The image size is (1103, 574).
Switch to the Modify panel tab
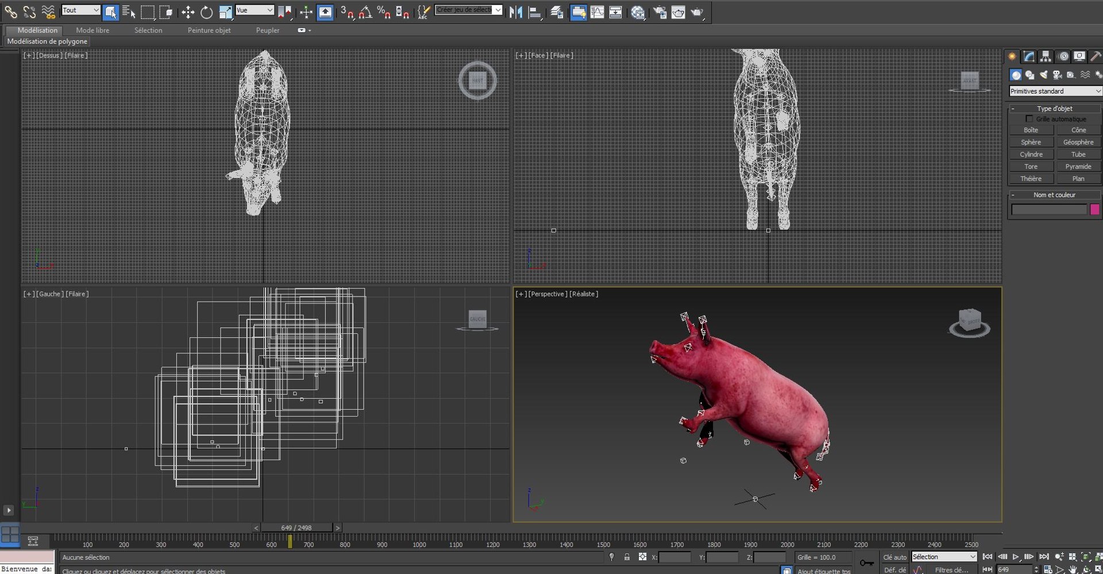click(1029, 56)
